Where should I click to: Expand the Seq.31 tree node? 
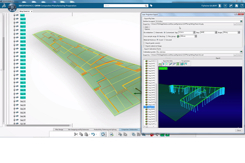coord(14,97)
